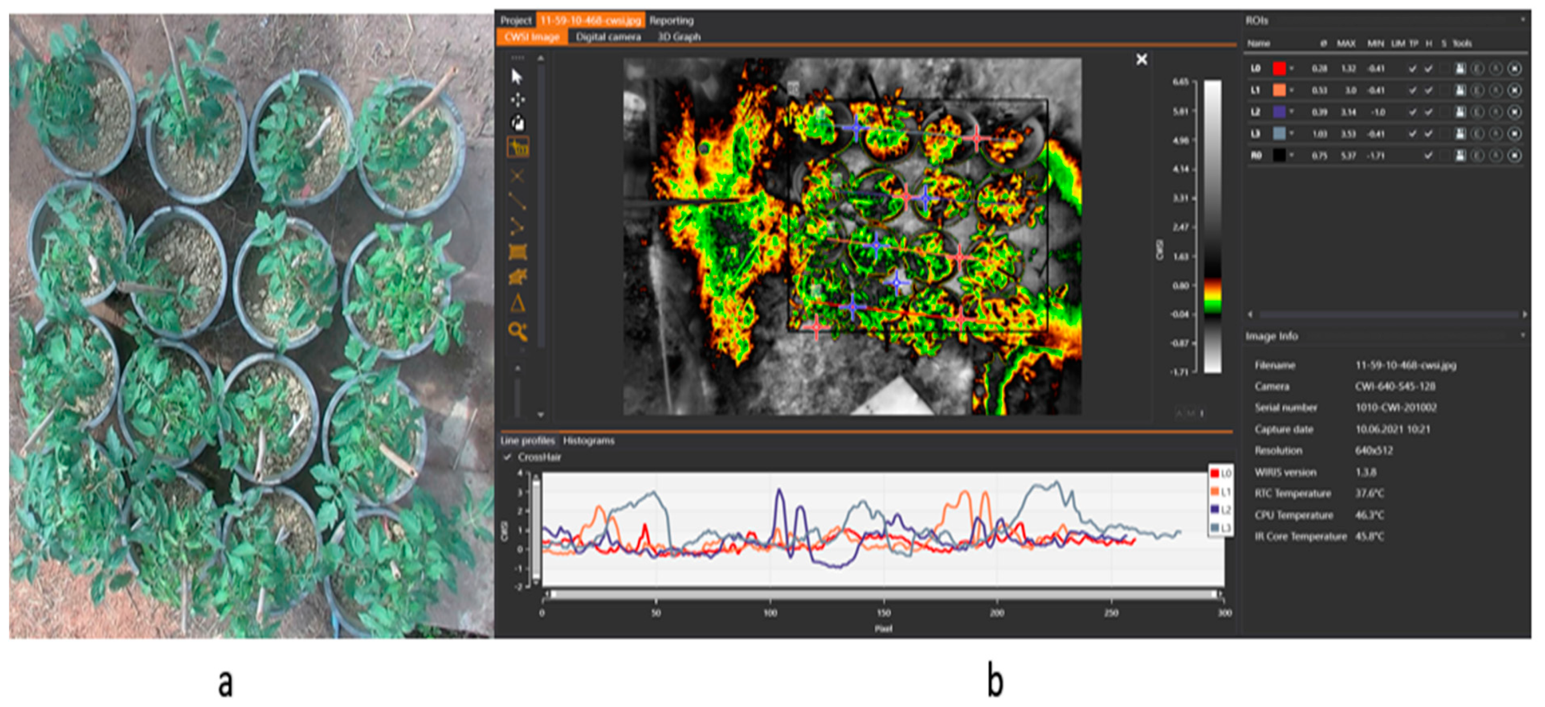Toggle H checkbox for ROI R0

coord(1429,156)
